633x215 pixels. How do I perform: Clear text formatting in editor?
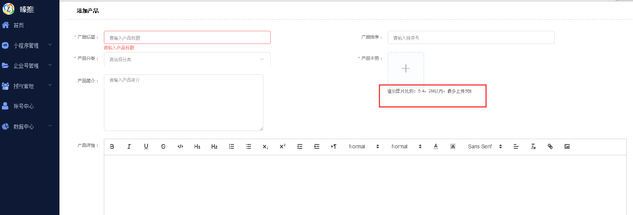(533, 146)
